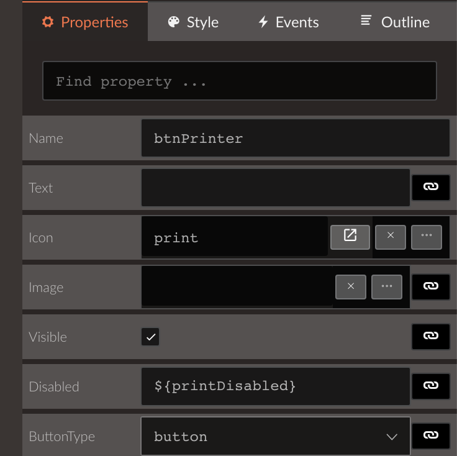Switch to the Style tab
This screenshot has width=457, height=456.
click(193, 22)
